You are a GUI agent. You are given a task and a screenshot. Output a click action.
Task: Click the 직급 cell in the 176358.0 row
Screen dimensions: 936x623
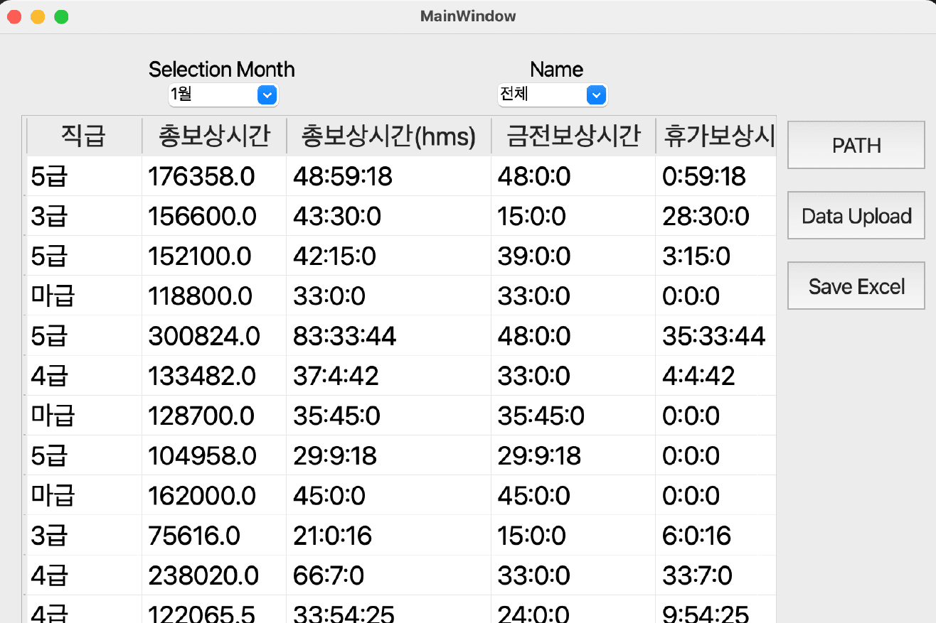tap(84, 176)
